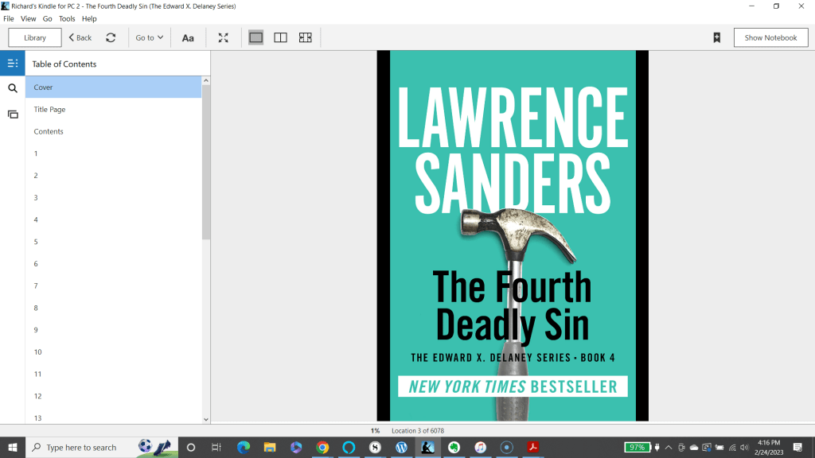Open font settings with Aa icon
Screen dimensions: 815x458
(x=188, y=37)
